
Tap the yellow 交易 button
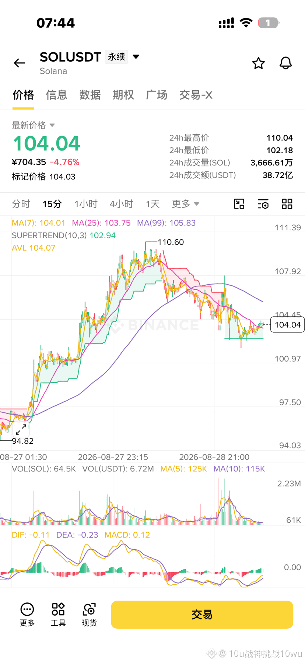[x=202, y=615]
